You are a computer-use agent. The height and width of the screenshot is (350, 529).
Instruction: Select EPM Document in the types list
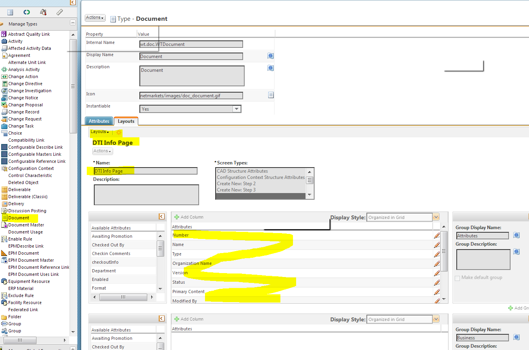coord(24,253)
